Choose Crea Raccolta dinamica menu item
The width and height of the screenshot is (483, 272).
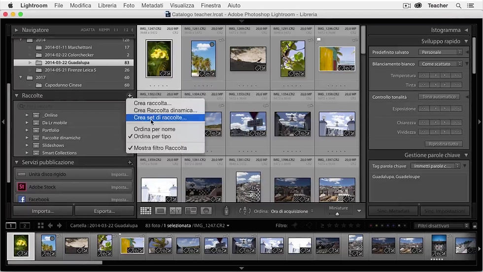coord(166,110)
